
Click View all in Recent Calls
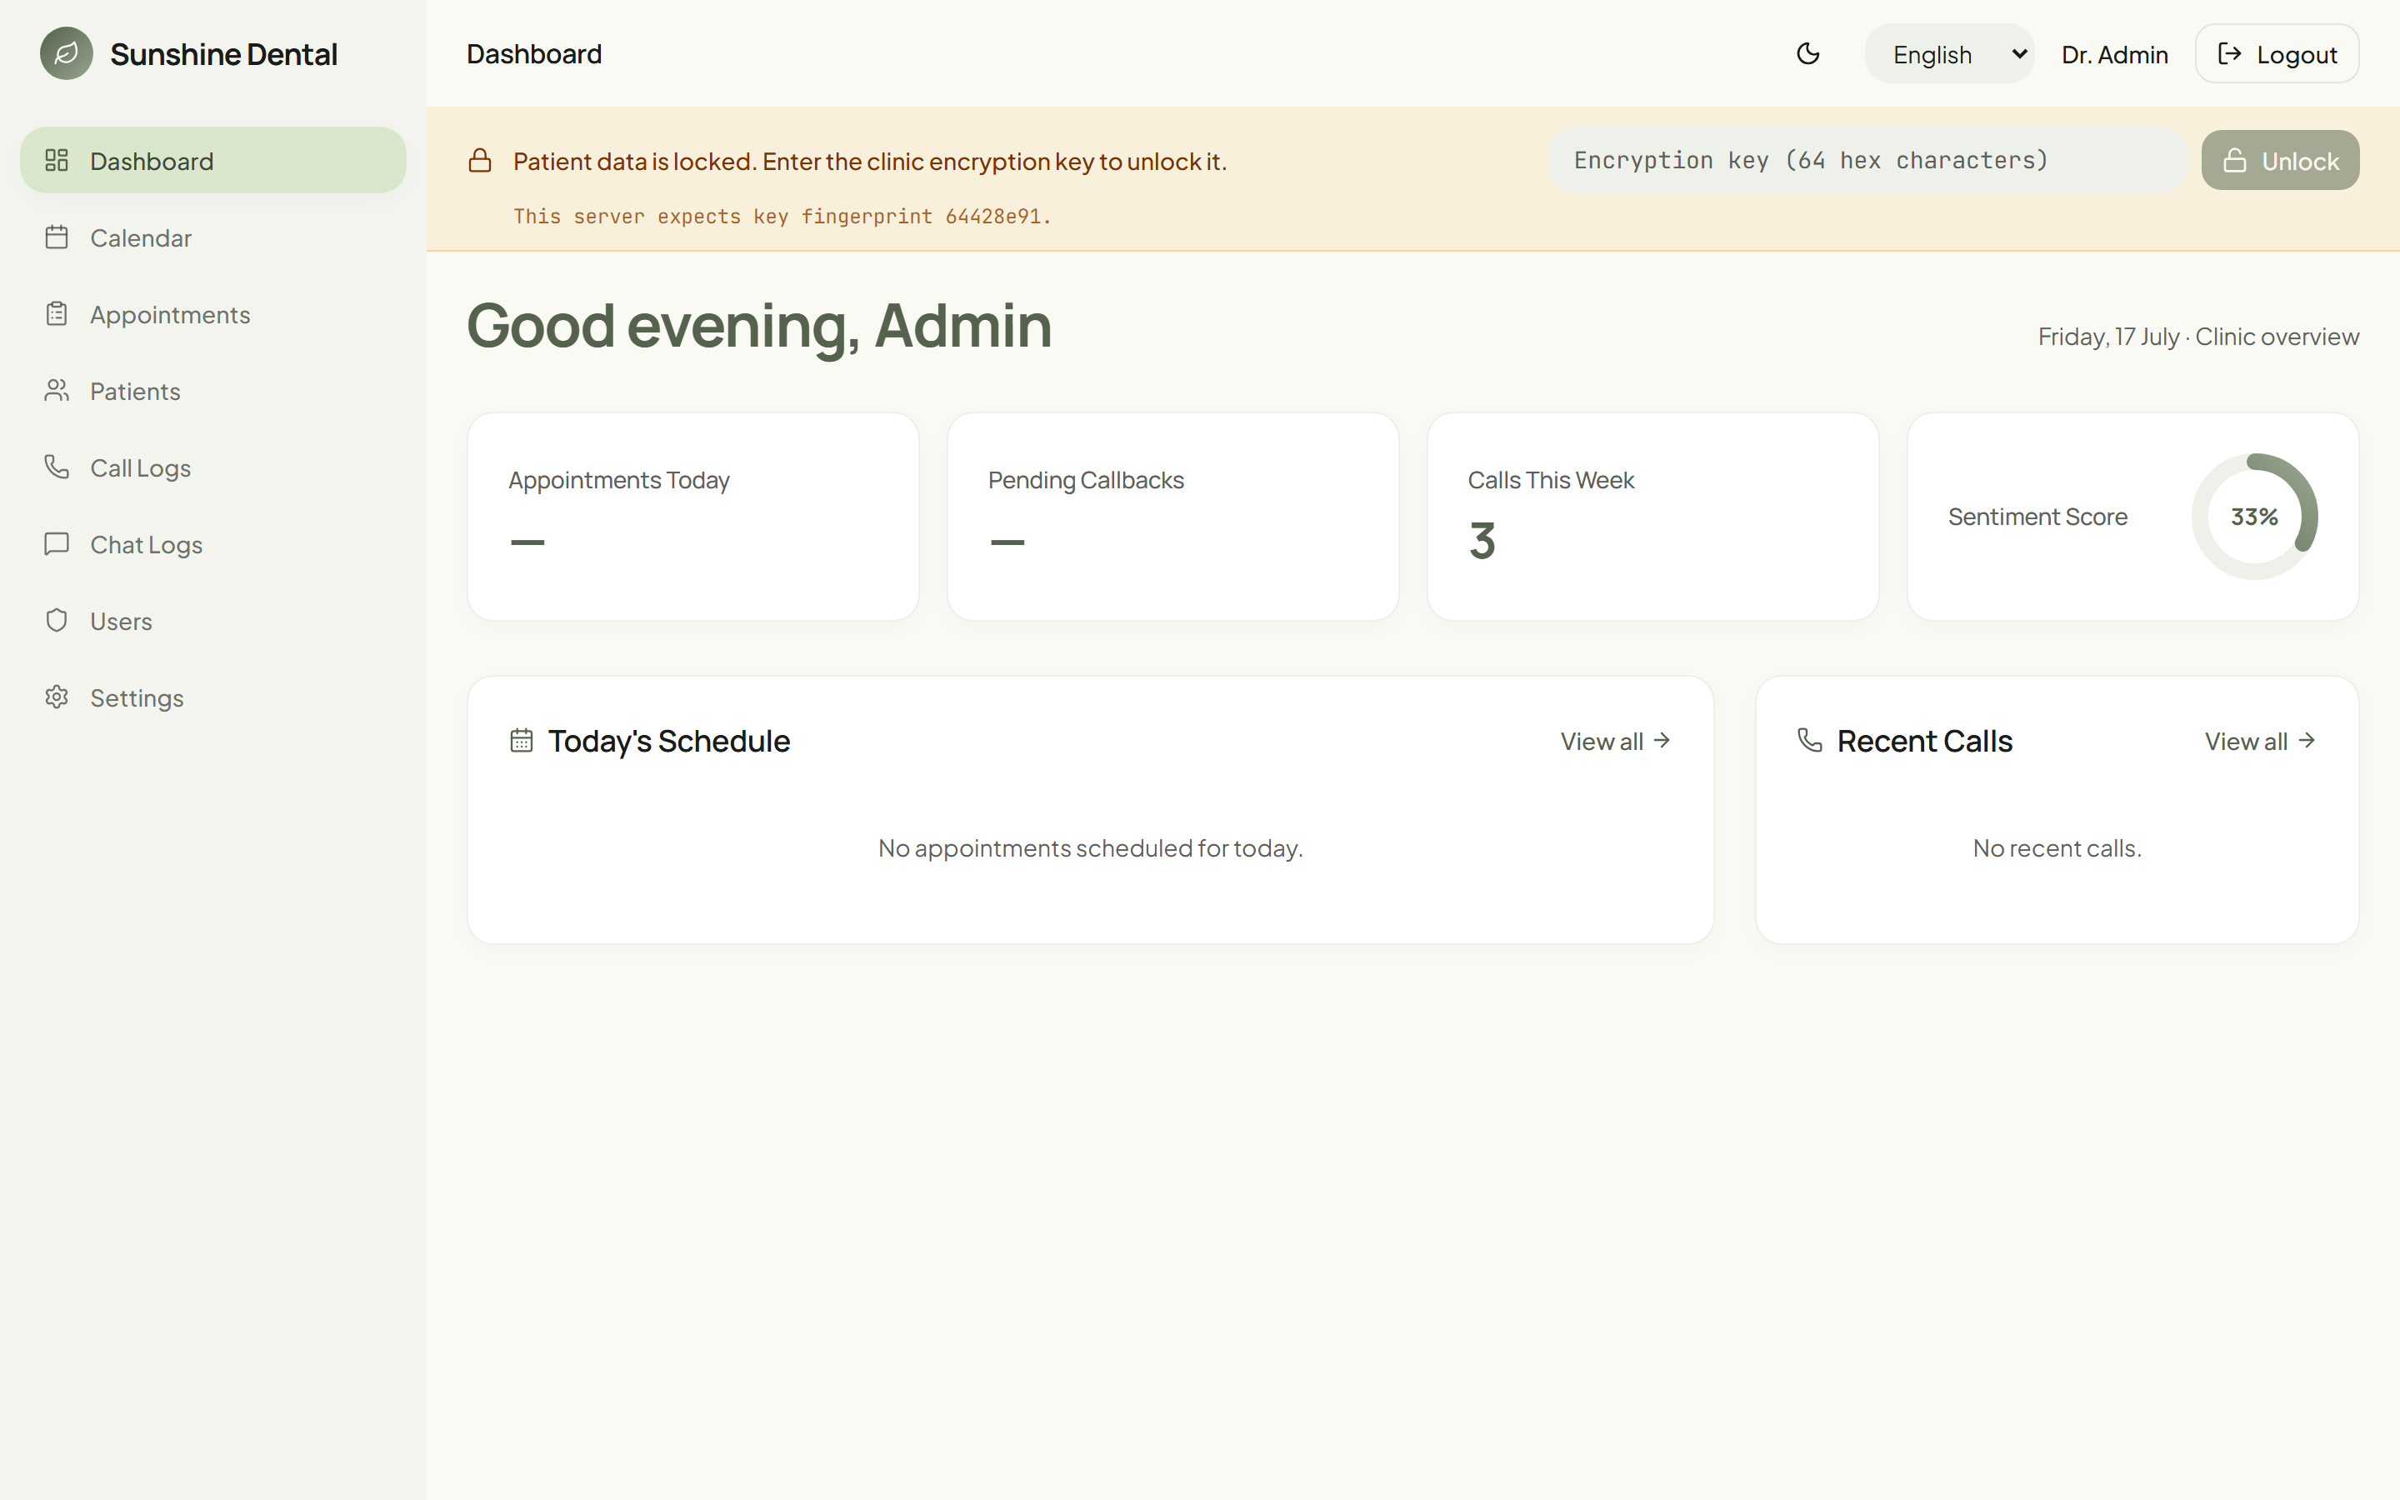tap(2260, 741)
